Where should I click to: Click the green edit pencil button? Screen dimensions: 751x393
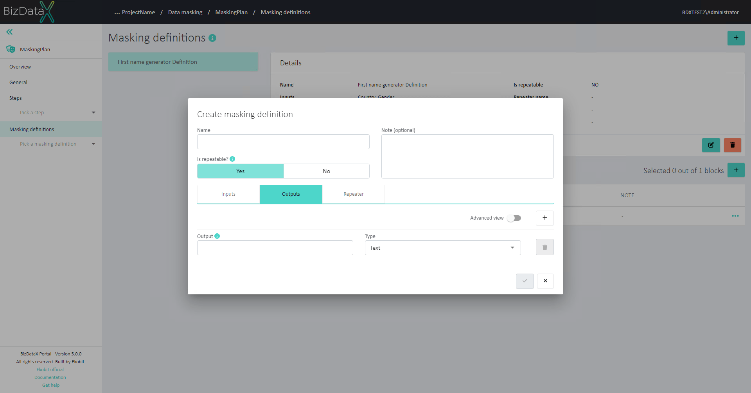711,145
